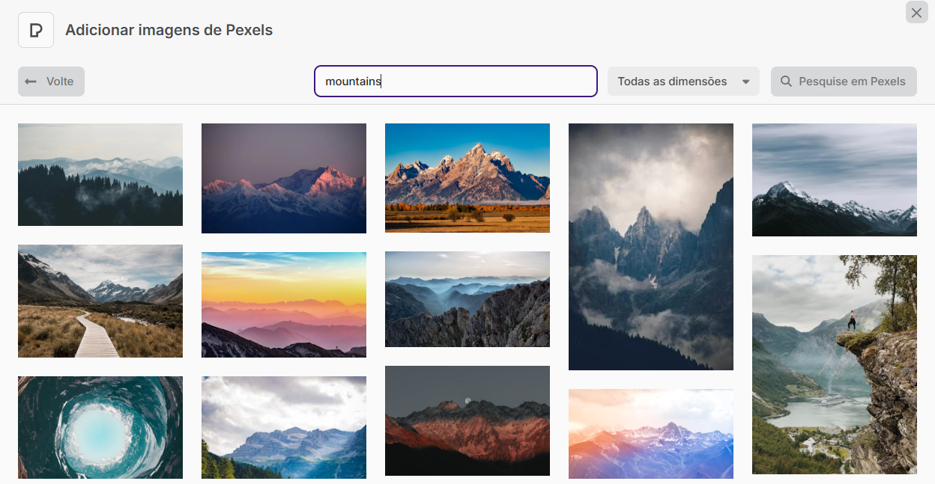Choose the wooden boardwalk path photo
935x484 pixels.
[x=100, y=301]
